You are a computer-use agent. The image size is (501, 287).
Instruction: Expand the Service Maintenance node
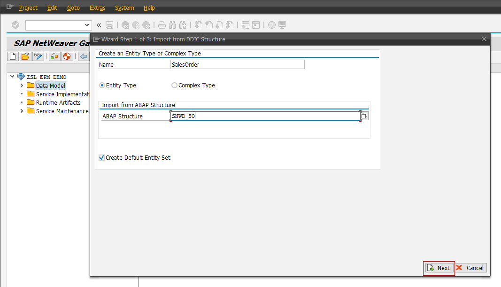tap(21, 110)
